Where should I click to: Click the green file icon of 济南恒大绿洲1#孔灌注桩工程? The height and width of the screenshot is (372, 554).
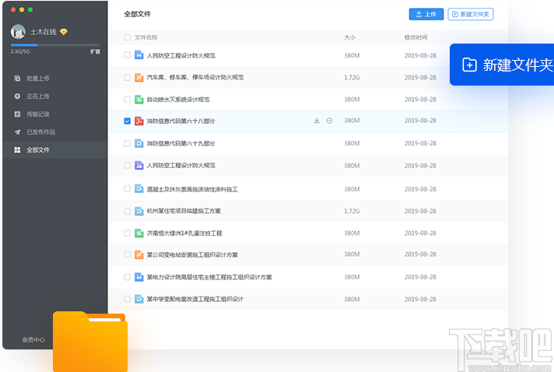pyautogui.click(x=138, y=233)
